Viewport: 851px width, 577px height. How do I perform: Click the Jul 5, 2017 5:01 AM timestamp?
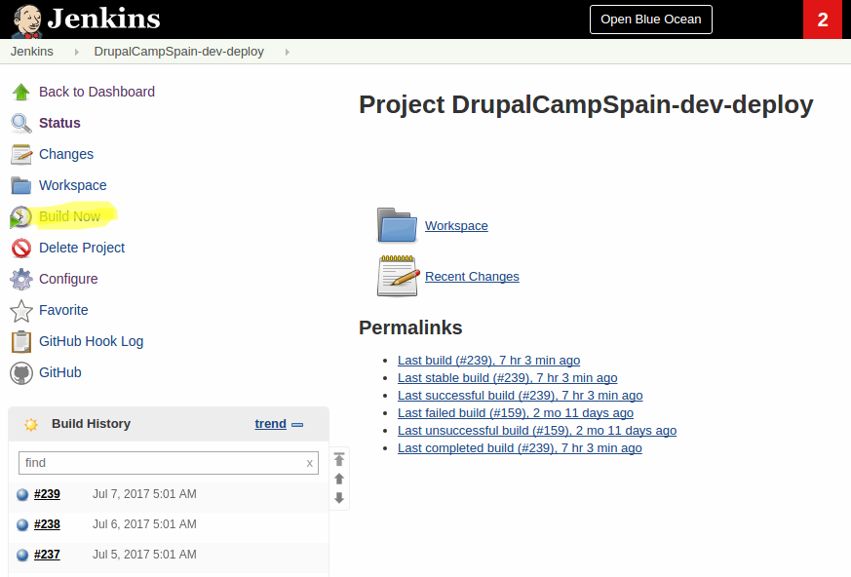pyautogui.click(x=144, y=555)
